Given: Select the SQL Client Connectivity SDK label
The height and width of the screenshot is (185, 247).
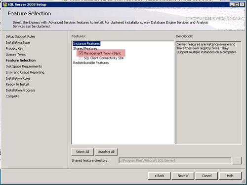Looking at the screenshot, I should (x=104, y=58).
